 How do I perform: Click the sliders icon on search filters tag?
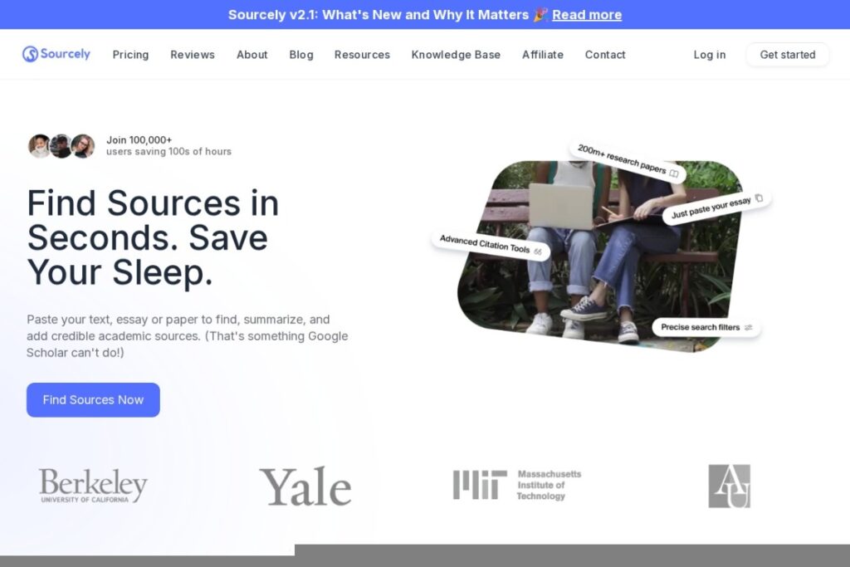tap(749, 327)
